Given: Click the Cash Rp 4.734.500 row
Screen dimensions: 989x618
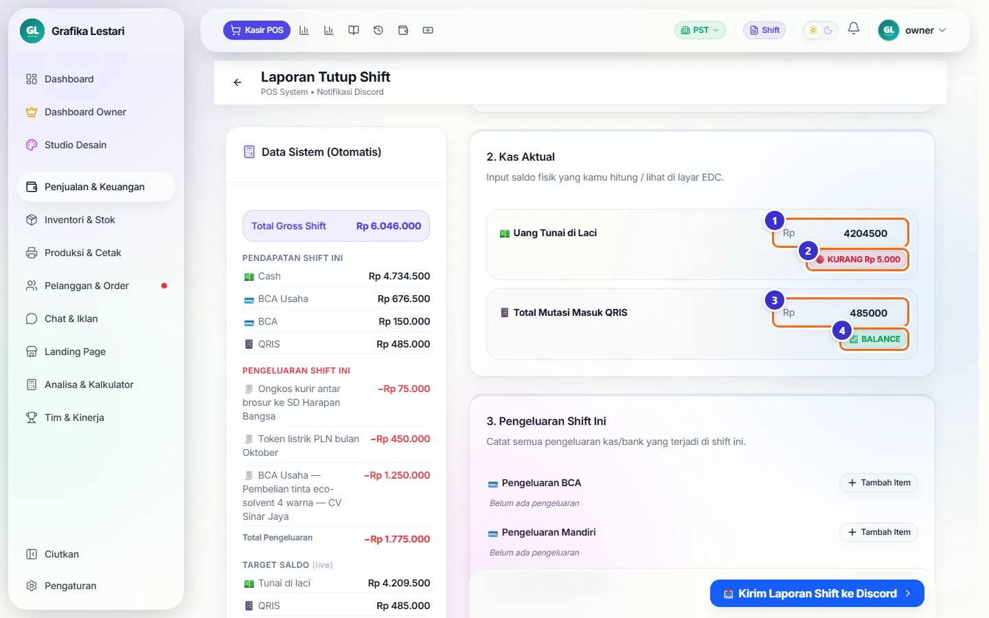Looking at the screenshot, I should pyautogui.click(x=336, y=276).
